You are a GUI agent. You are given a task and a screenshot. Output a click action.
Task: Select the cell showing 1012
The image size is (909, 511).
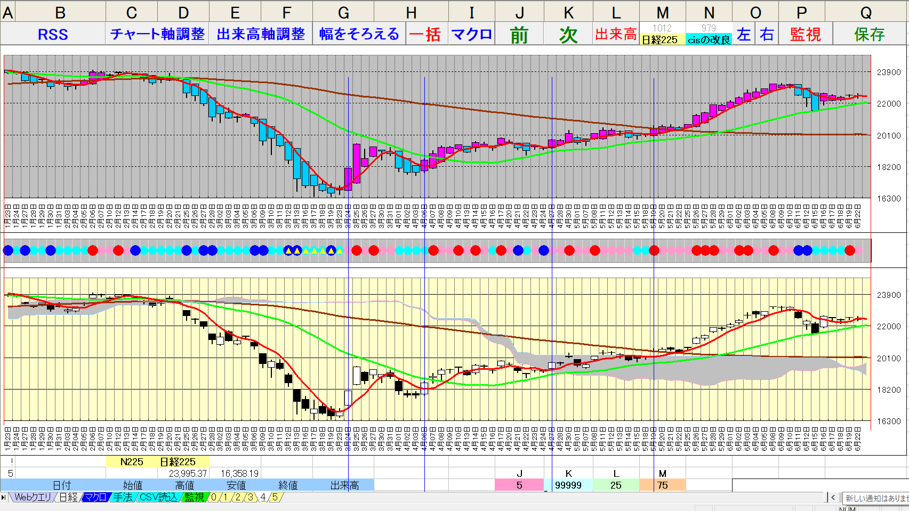[662, 28]
